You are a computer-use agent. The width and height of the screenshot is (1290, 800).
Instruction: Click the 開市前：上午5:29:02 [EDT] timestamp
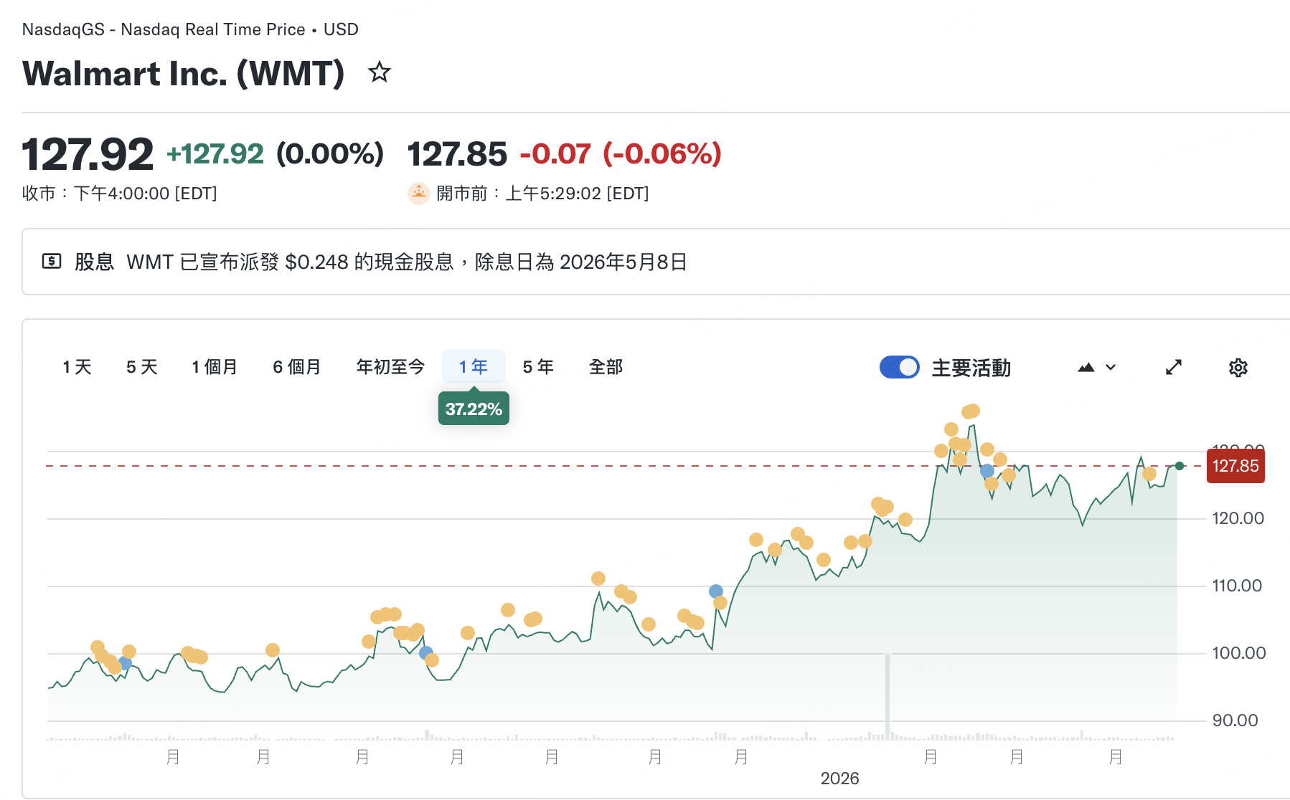(542, 194)
